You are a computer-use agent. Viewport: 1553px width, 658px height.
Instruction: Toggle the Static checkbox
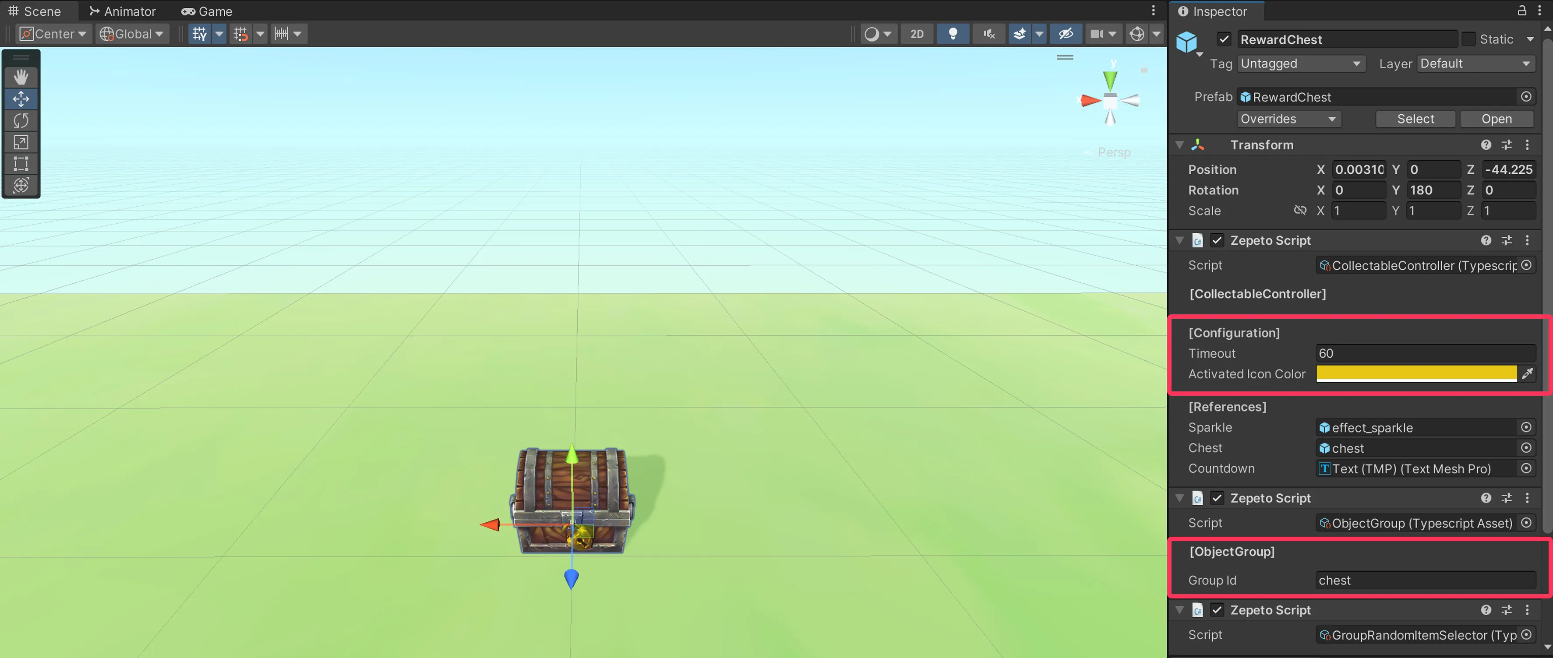point(1469,39)
